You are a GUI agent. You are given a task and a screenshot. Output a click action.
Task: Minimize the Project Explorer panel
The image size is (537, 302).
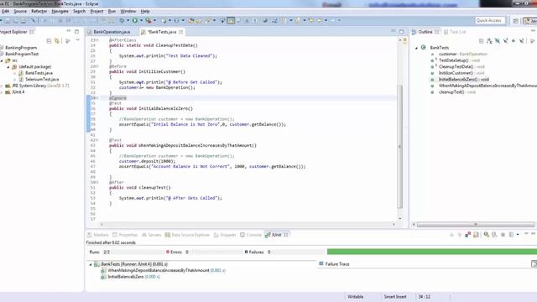(69, 31)
